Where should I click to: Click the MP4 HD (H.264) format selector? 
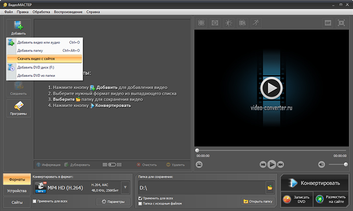[x=81, y=188]
